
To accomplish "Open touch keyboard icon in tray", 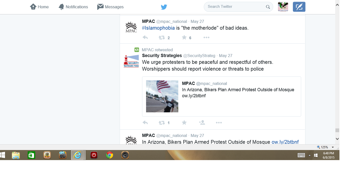I will point(301,155).
